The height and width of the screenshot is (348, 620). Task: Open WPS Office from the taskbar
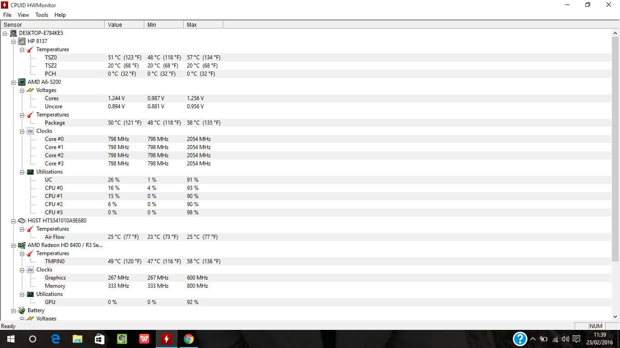tap(144, 339)
